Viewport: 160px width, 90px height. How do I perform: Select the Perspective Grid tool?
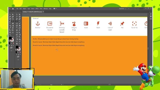click(x=19, y=32)
